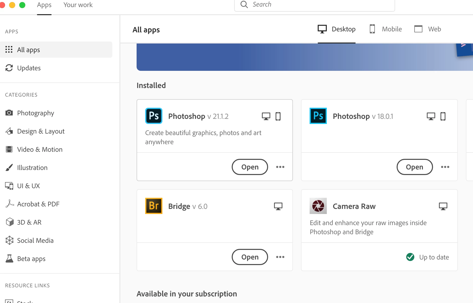Click the Mobile phone tab icon

tap(372, 29)
